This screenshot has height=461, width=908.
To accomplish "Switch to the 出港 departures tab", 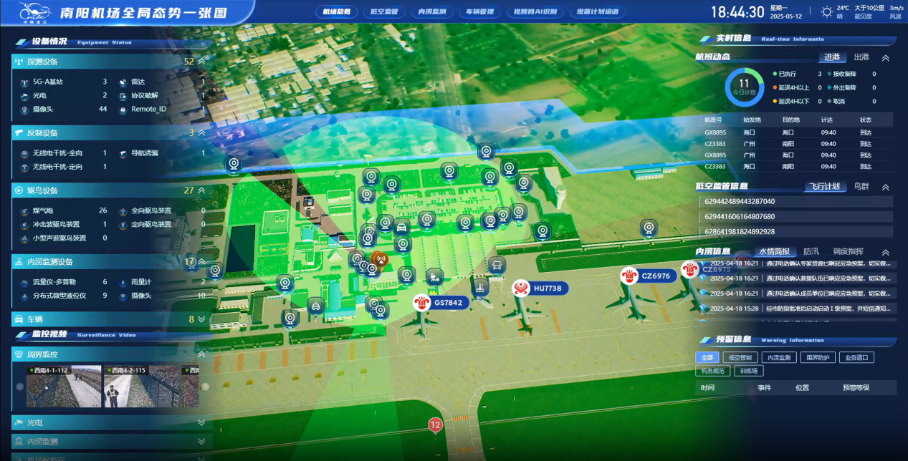I will 861,57.
